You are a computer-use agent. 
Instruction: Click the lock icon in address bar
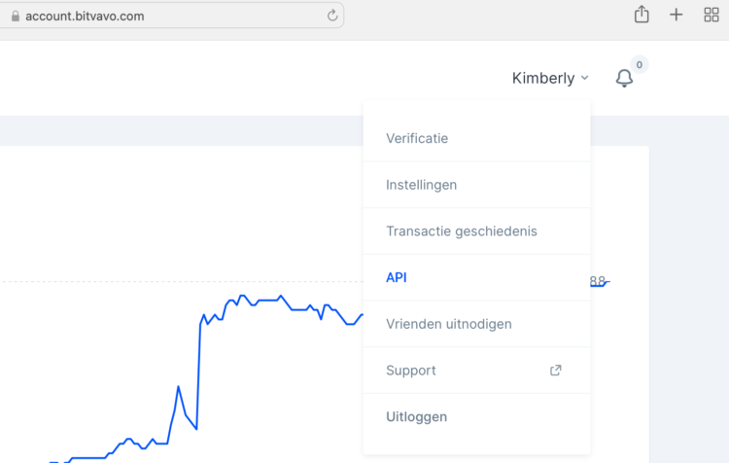click(x=15, y=16)
